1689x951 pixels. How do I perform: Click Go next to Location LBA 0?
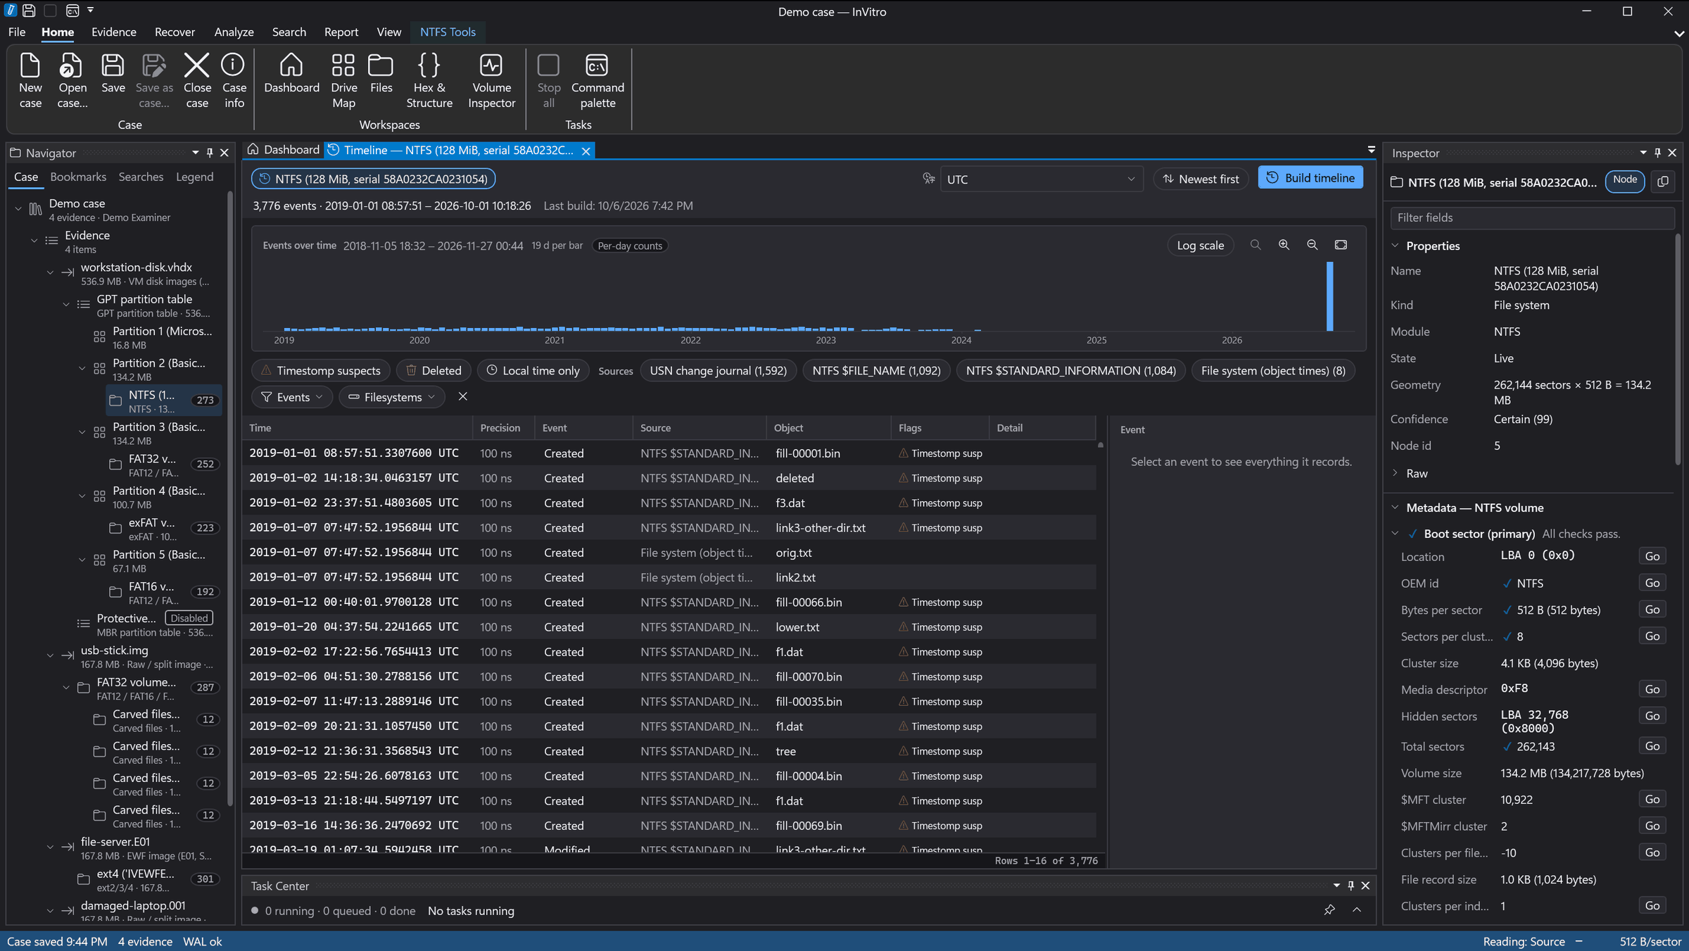coord(1652,556)
